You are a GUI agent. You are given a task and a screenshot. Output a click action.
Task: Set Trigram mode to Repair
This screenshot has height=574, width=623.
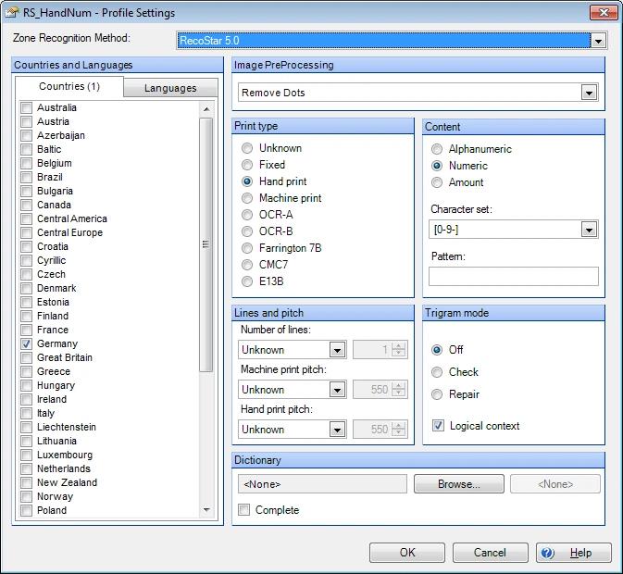pos(438,394)
